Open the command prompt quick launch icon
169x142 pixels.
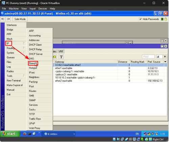(x=29, y=134)
